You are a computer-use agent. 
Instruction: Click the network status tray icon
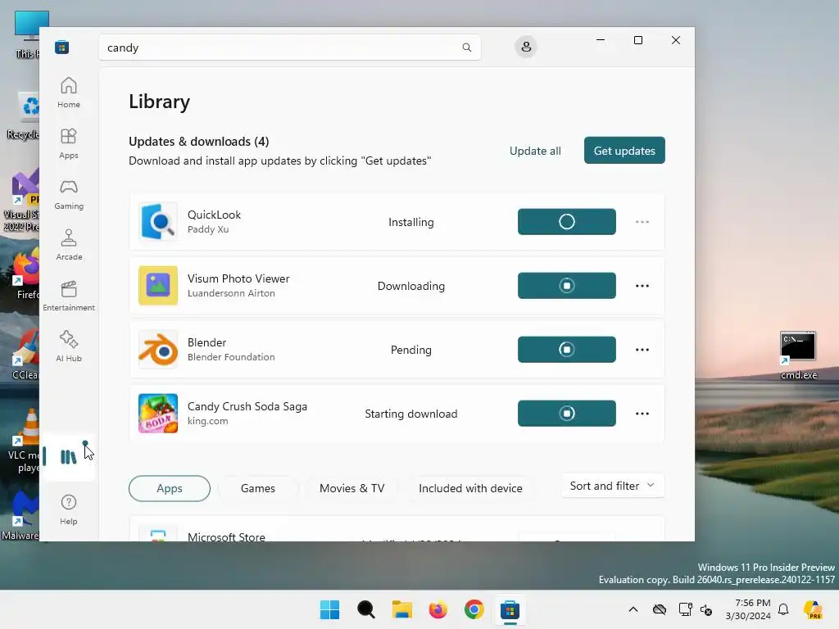[686, 609]
